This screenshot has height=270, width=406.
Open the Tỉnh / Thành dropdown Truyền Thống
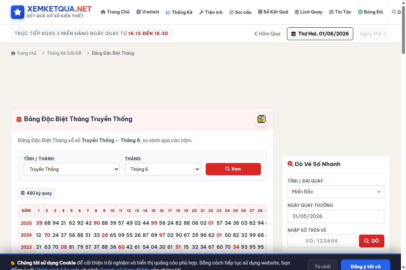point(71,169)
